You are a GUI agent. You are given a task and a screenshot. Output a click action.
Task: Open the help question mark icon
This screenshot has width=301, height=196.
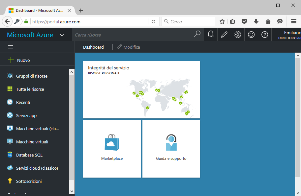265,35
